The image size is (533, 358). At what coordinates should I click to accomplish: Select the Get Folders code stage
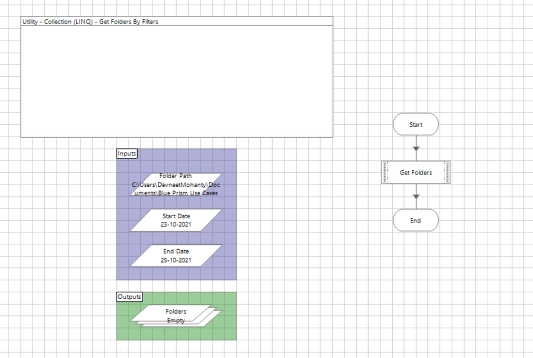(416, 172)
